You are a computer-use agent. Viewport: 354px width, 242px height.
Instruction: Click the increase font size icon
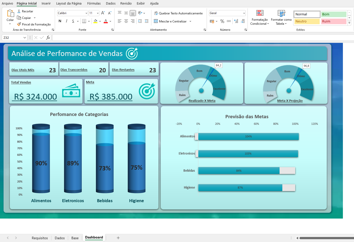pyautogui.click(x=103, y=13)
